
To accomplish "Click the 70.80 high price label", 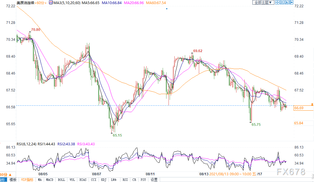I will coord(36,30).
